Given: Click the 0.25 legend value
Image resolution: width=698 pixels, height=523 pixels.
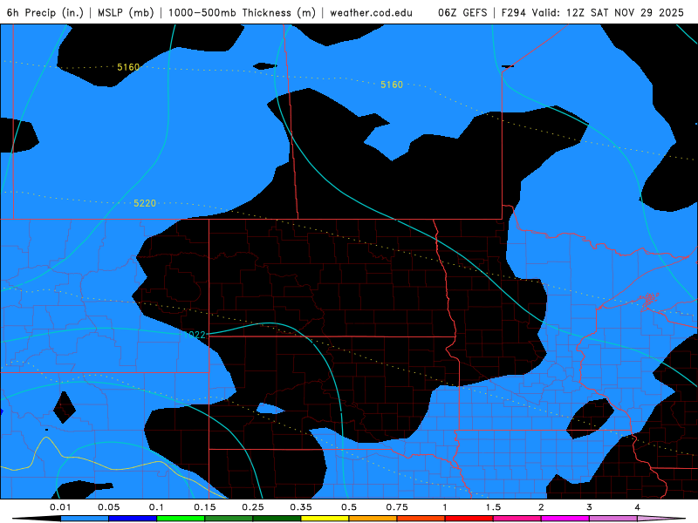Looking at the screenshot, I should (253, 507).
